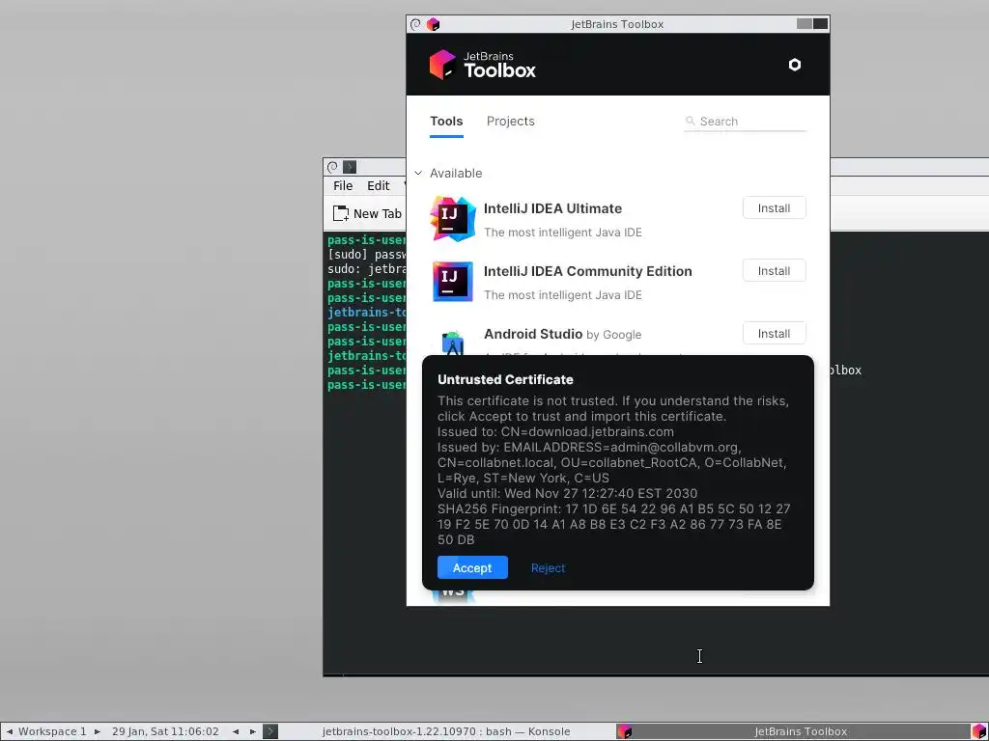This screenshot has width=989, height=741.
Task: Click the JetBrains Toolbox logo
Action: tap(483, 65)
